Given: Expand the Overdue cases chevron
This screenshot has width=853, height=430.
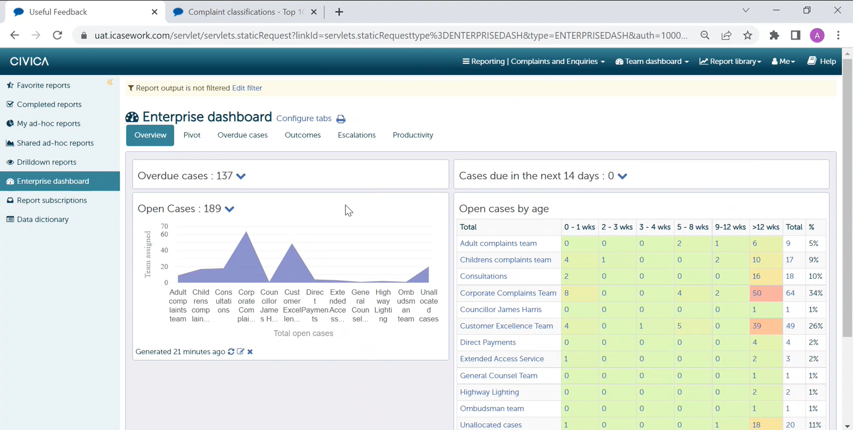Looking at the screenshot, I should point(241,176).
